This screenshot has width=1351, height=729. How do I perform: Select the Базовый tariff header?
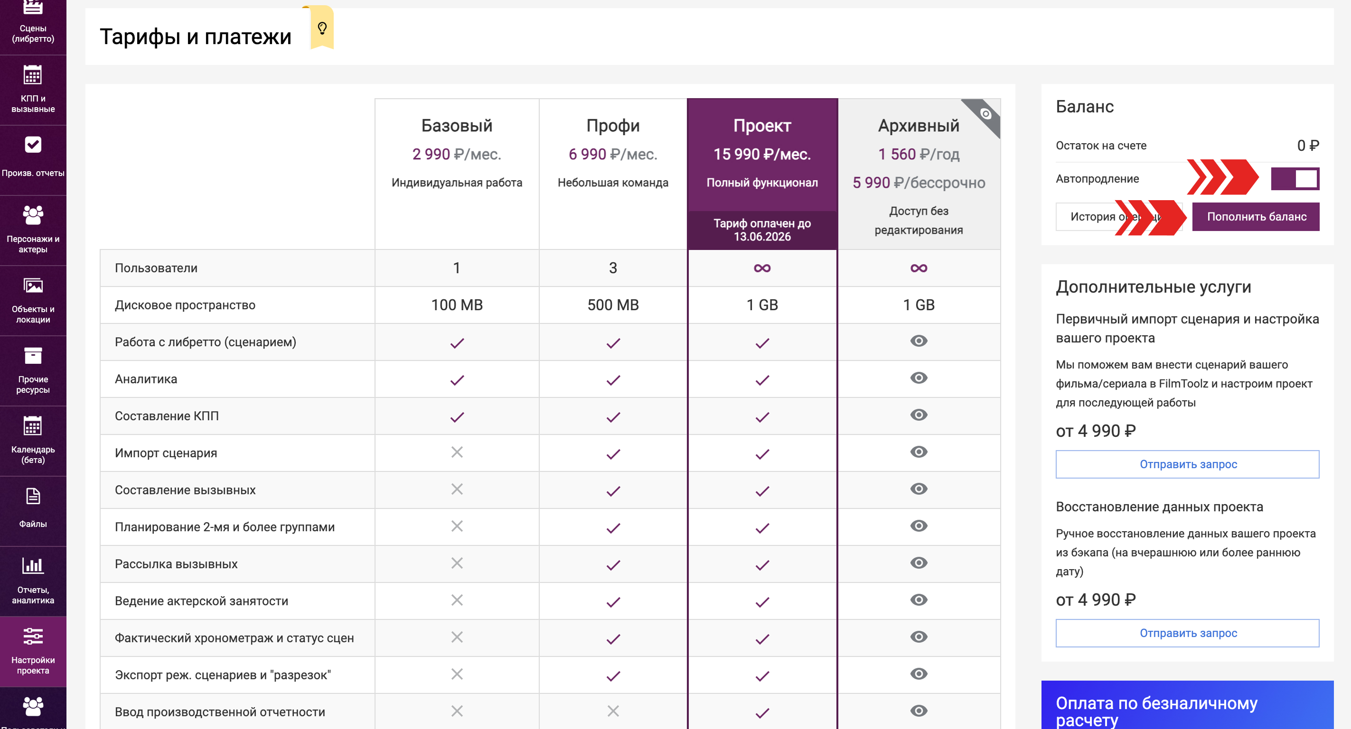456,126
